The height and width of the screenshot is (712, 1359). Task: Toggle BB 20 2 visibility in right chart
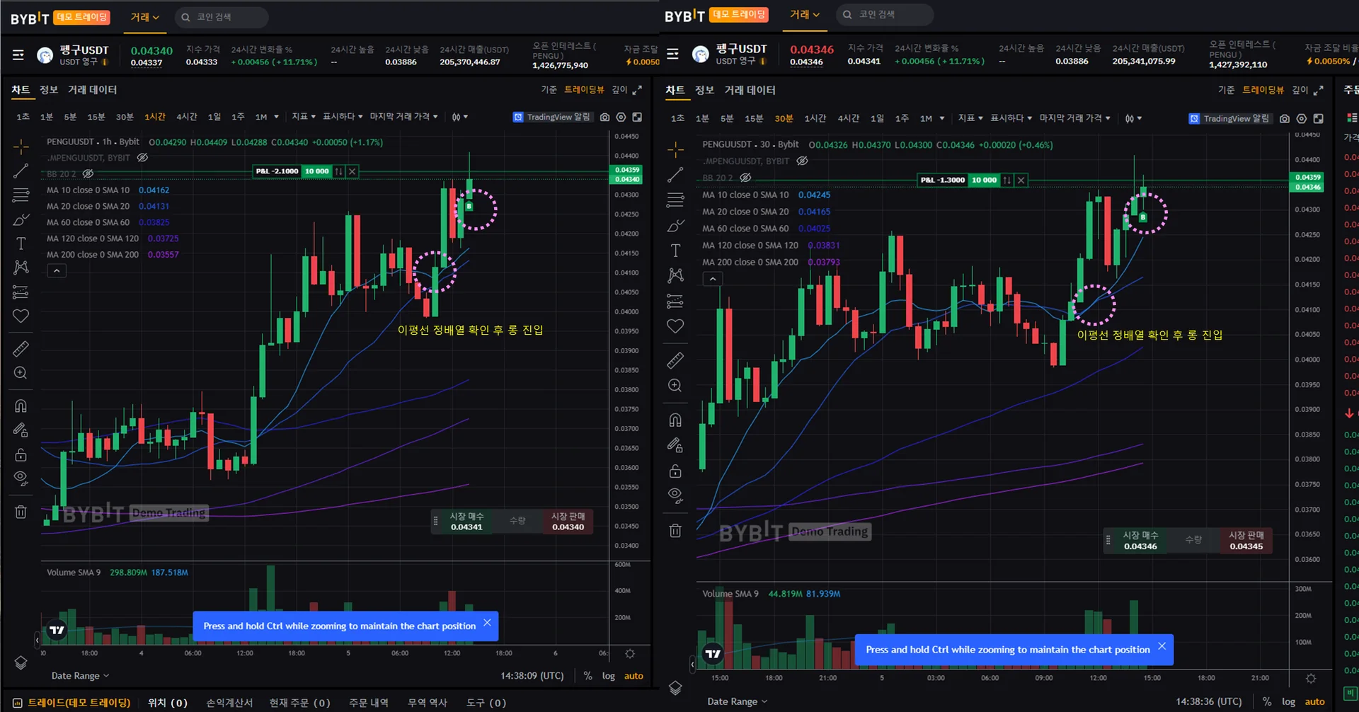[x=745, y=178]
